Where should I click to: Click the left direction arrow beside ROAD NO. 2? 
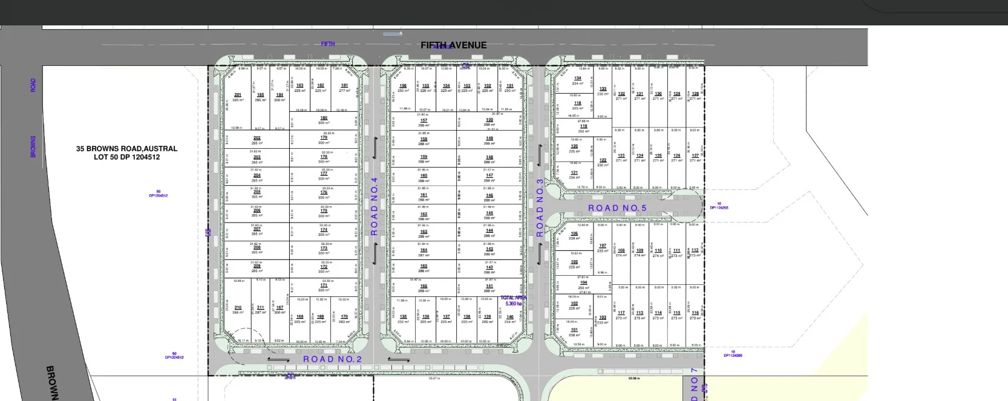(278, 359)
